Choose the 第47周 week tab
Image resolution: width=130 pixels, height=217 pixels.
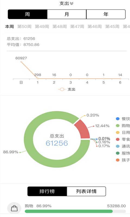[77, 26]
